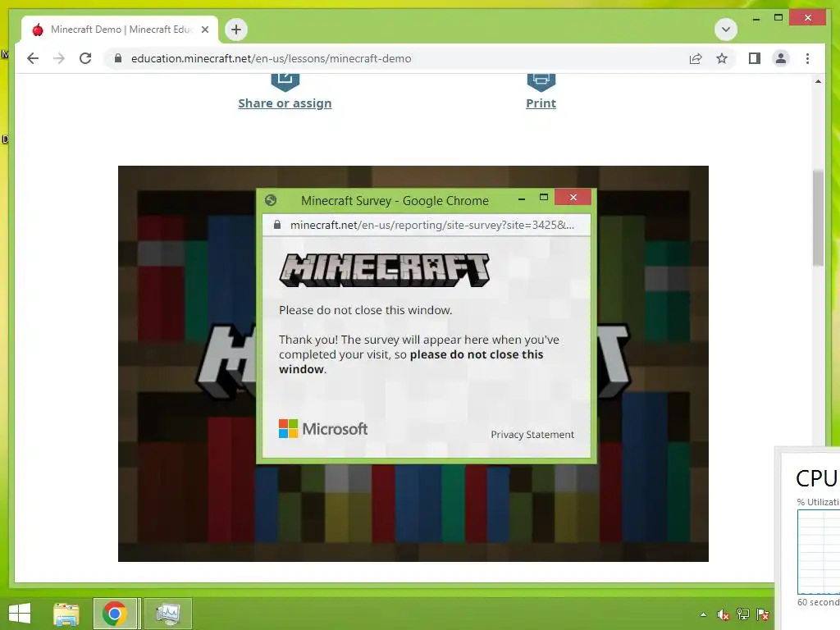840x630 pixels.
Task: Click the CPU utilization graph
Action: click(x=819, y=551)
